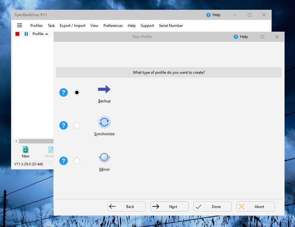Click the horizontal scrollbar track in the profile list
The image size is (295, 227).
[36, 141]
